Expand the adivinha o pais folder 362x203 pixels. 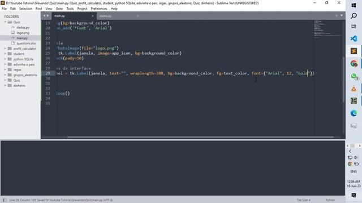tap(5, 64)
